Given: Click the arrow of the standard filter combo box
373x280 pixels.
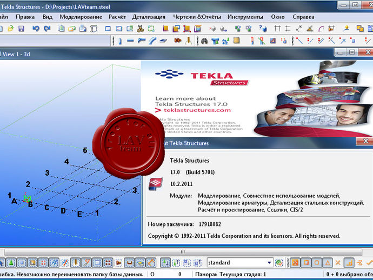Looking at the screenshot, I should click(x=269, y=263).
